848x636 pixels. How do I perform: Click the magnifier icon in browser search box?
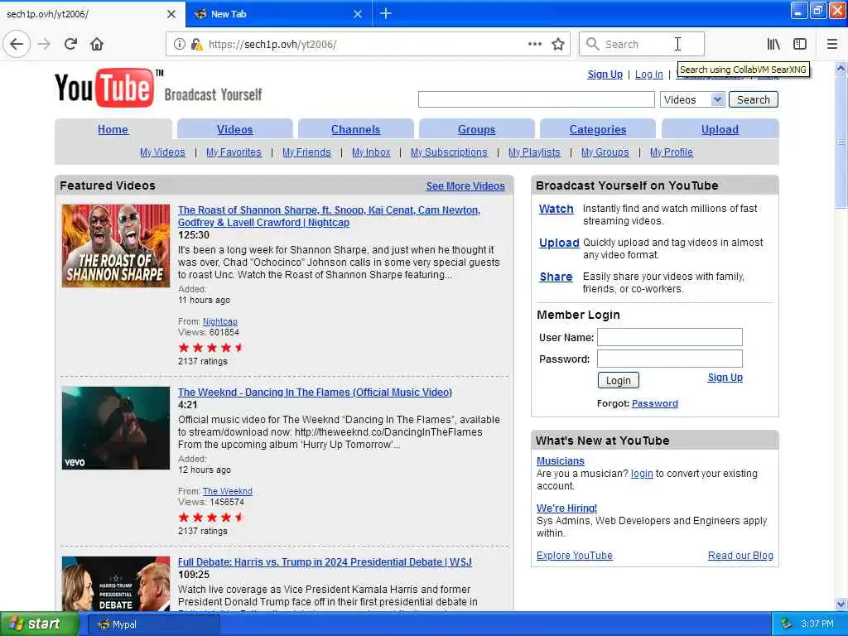pyautogui.click(x=593, y=44)
